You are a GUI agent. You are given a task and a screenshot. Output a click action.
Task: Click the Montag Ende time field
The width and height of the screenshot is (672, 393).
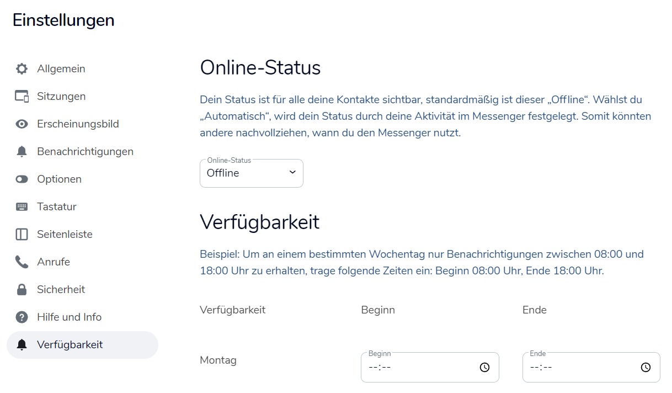point(577,368)
